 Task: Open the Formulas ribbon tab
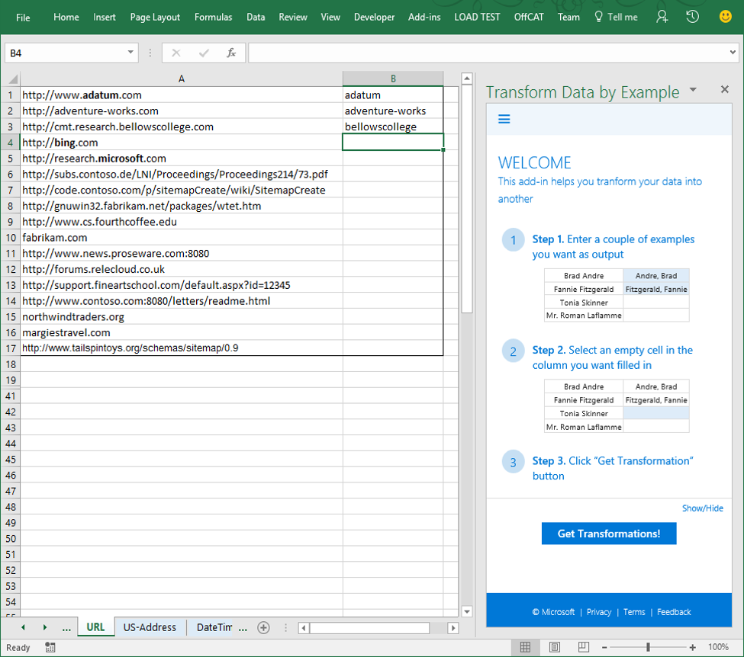(x=213, y=17)
